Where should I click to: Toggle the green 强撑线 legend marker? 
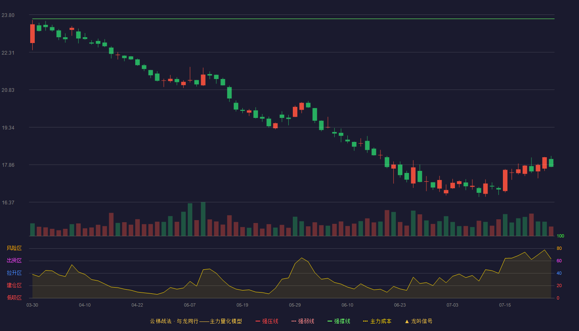pyautogui.click(x=330, y=321)
